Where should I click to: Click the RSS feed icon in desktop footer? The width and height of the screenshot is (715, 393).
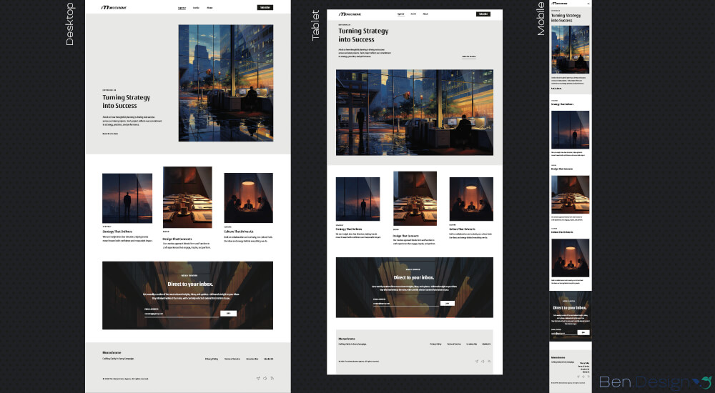[x=272, y=378]
